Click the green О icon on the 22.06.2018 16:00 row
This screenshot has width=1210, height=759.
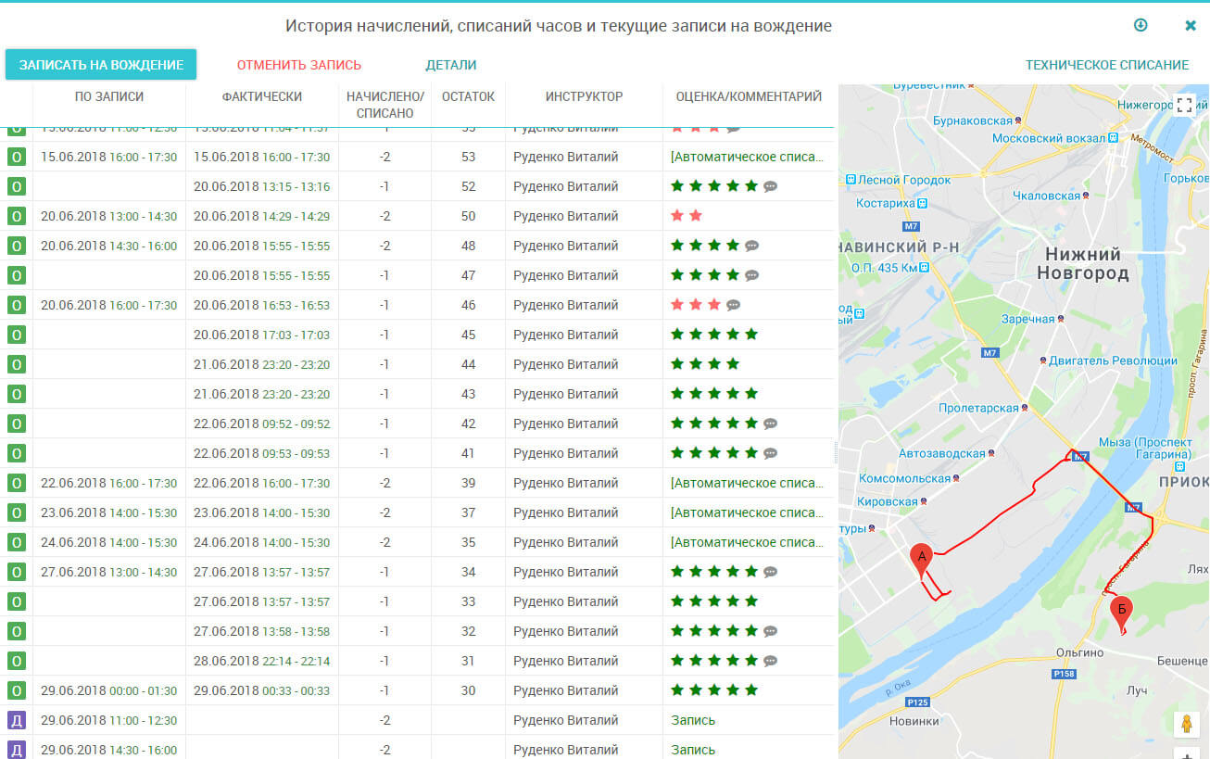[x=17, y=483]
